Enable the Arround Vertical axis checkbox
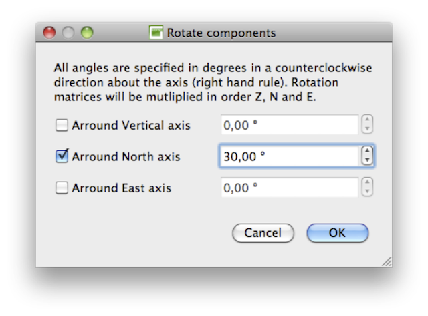 (62, 125)
